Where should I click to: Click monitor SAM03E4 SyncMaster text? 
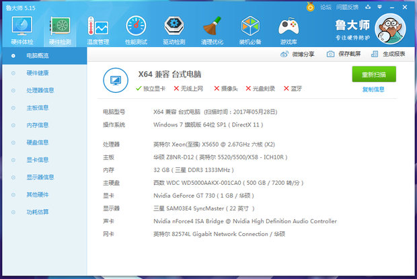click(x=204, y=208)
